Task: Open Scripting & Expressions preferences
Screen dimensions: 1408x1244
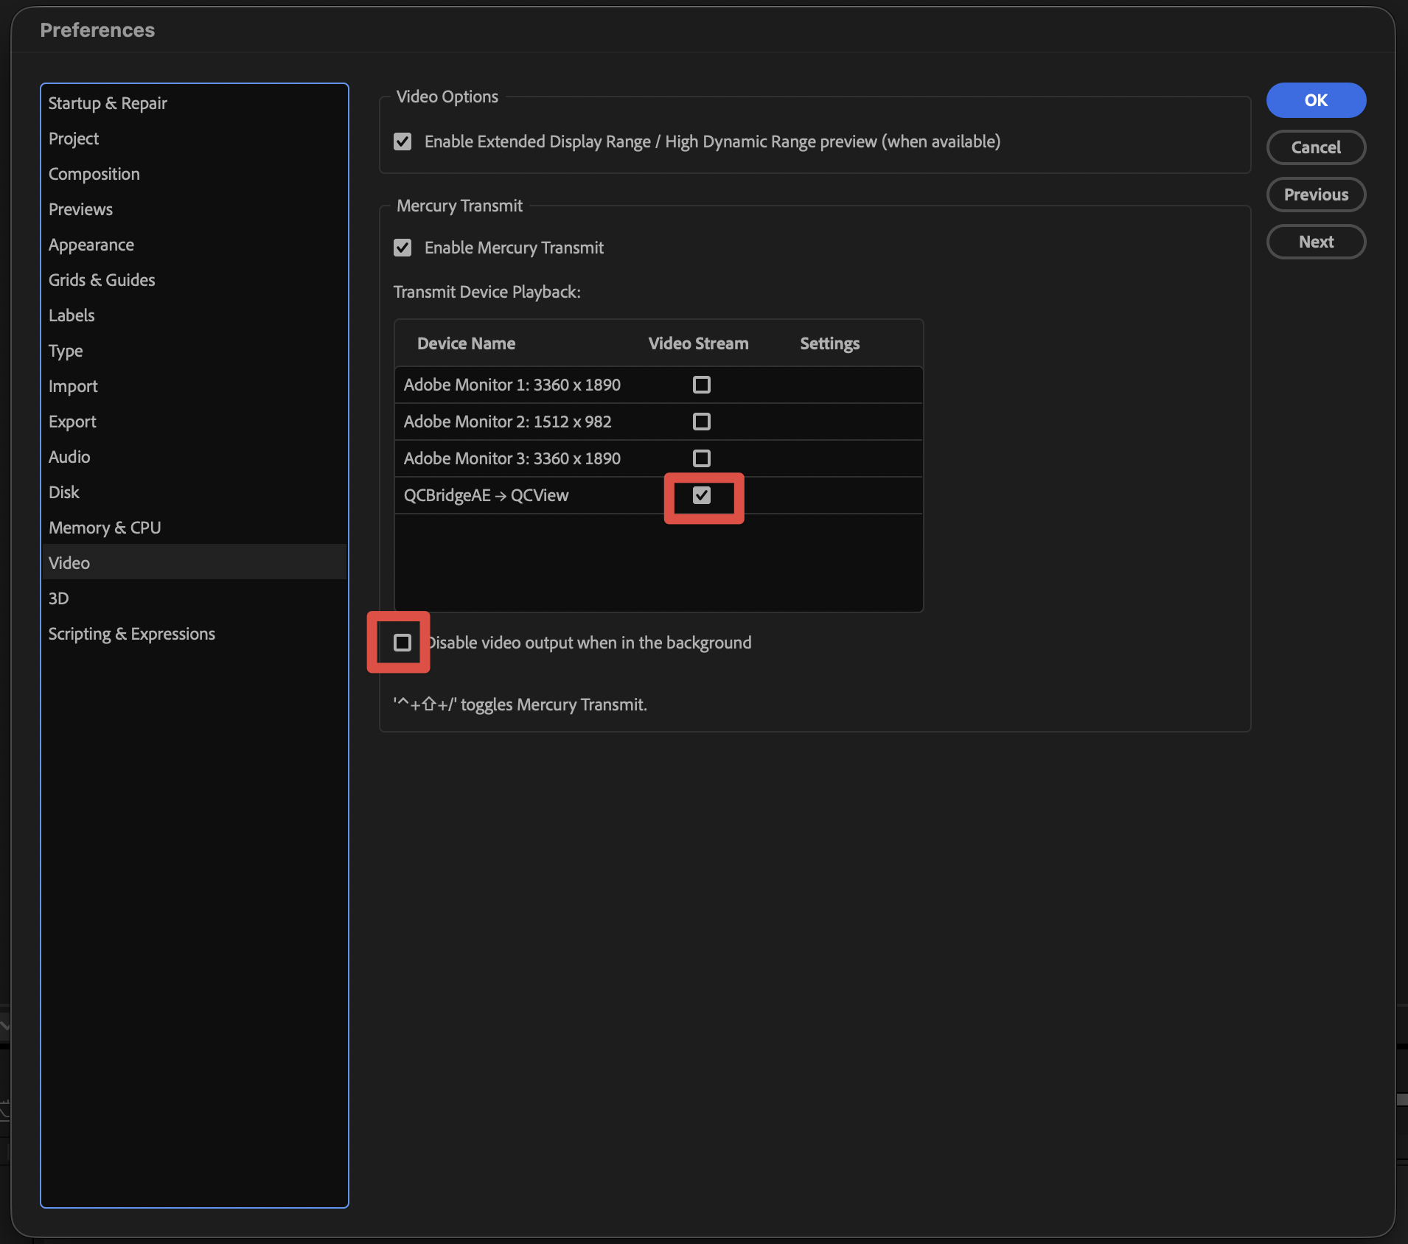Action: tap(195, 634)
